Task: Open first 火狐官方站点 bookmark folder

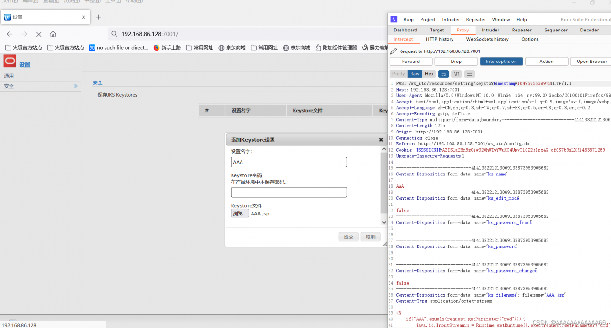Action: click(23, 48)
